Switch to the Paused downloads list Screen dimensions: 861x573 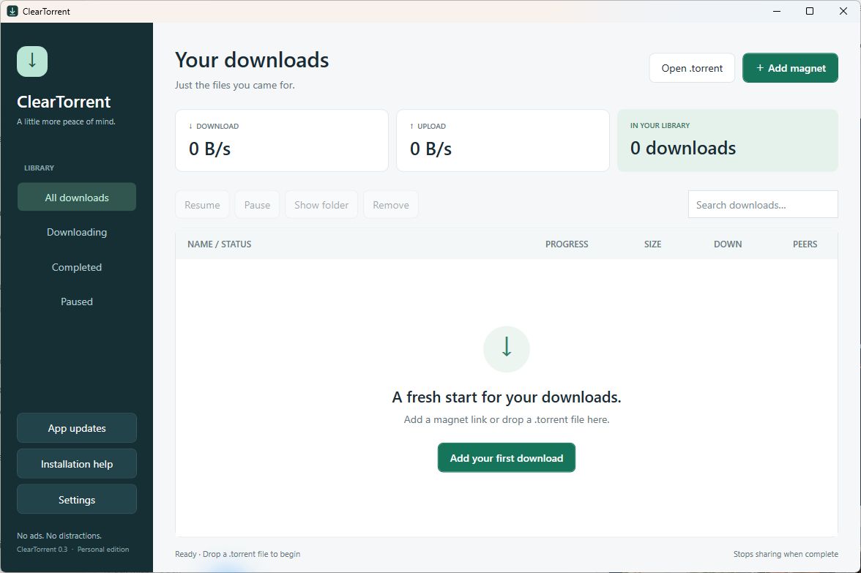[77, 302]
